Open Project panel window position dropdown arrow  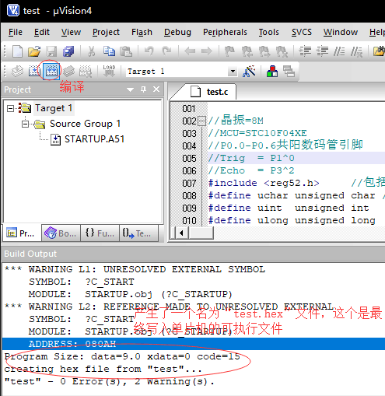(130, 89)
